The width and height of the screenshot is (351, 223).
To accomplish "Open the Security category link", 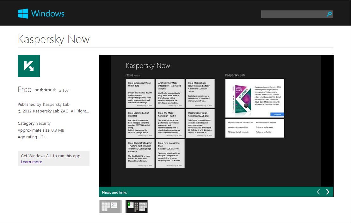I will (43, 124).
